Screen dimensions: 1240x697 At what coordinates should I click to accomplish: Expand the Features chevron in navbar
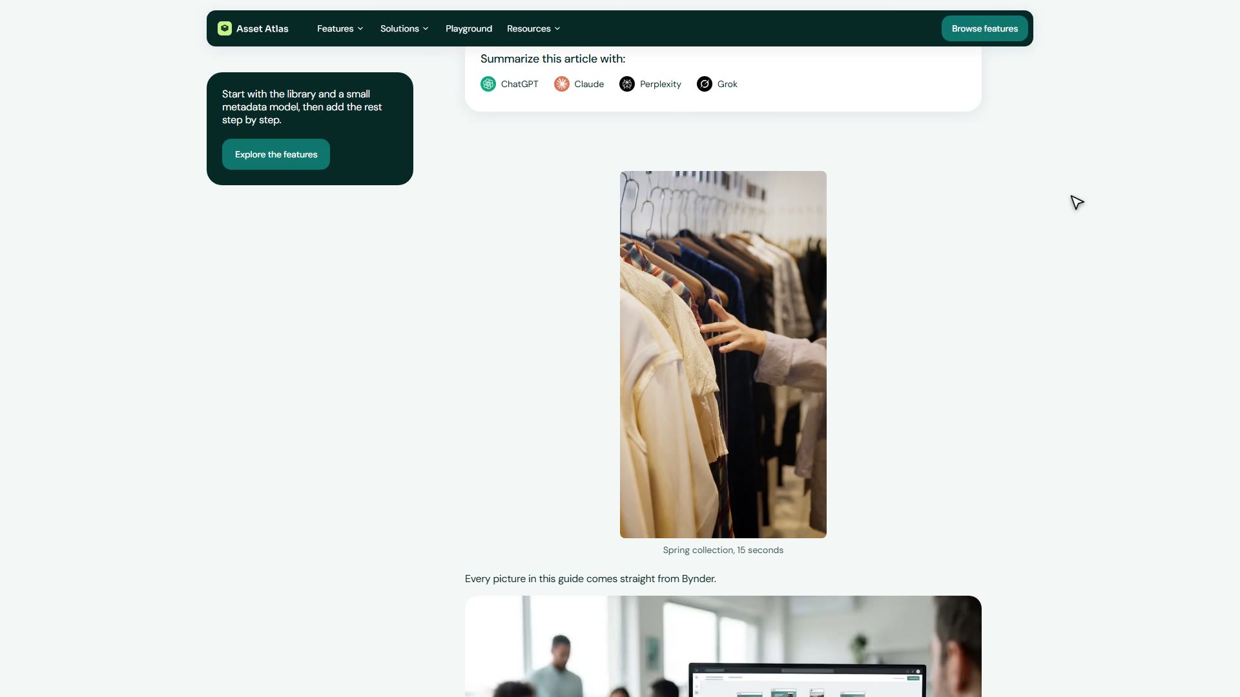click(x=360, y=28)
